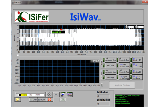The image size is (160, 107).
Task: Select the crosshair cursor tool in graph palette
Action: 92,61
